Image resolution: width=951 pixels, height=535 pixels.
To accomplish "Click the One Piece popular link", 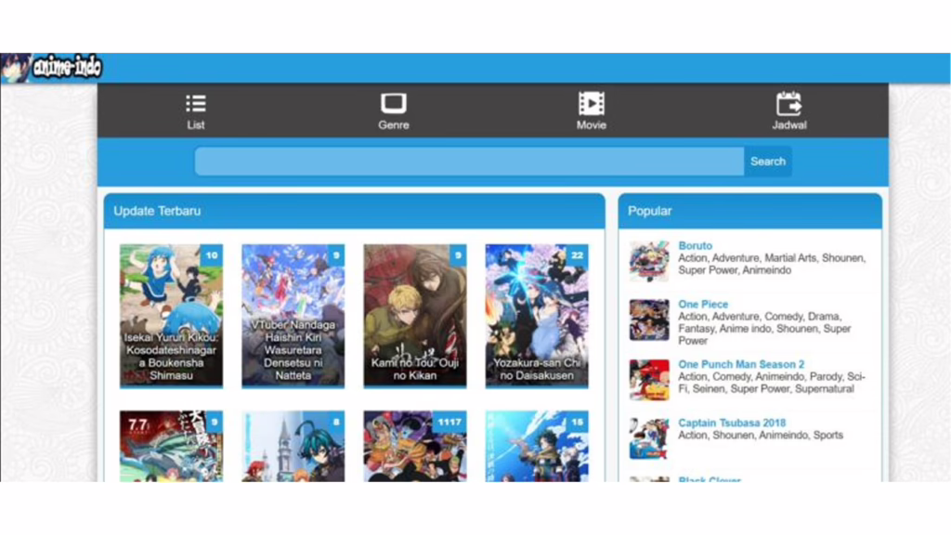I will 703,304.
